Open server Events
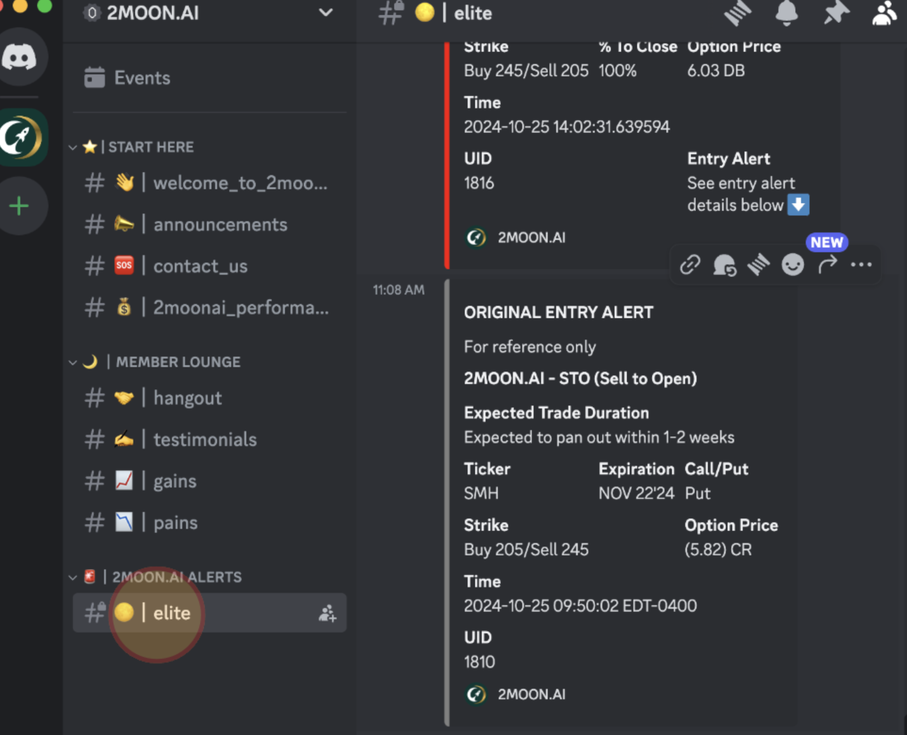The width and height of the screenshot is (907, 735). [x=142, y=78]
